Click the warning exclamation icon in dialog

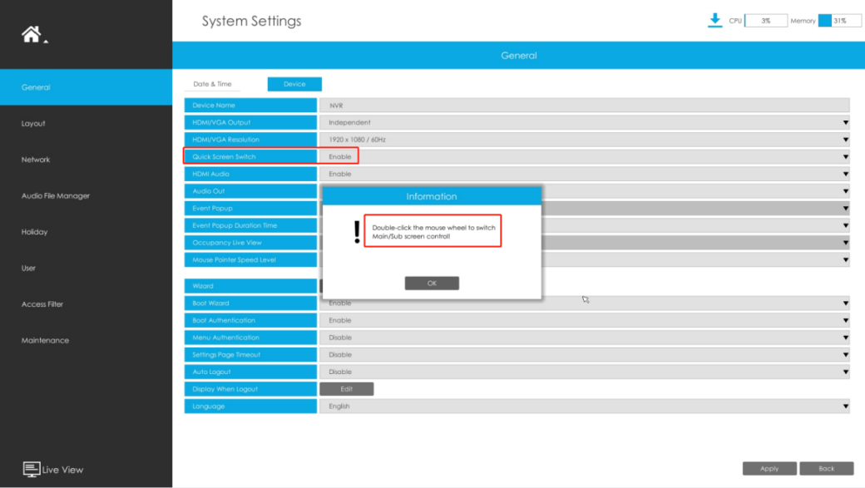(357, 232)
